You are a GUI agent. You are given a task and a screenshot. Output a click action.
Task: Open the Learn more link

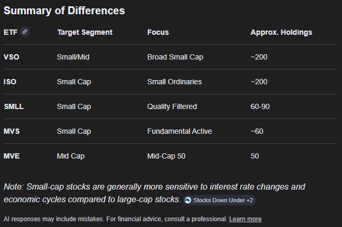245,219
